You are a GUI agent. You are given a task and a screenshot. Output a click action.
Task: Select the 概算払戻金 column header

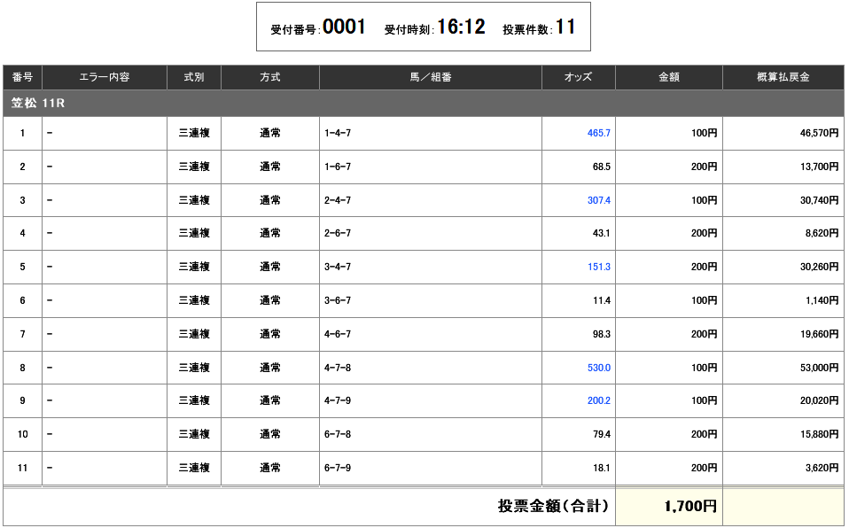783,78
